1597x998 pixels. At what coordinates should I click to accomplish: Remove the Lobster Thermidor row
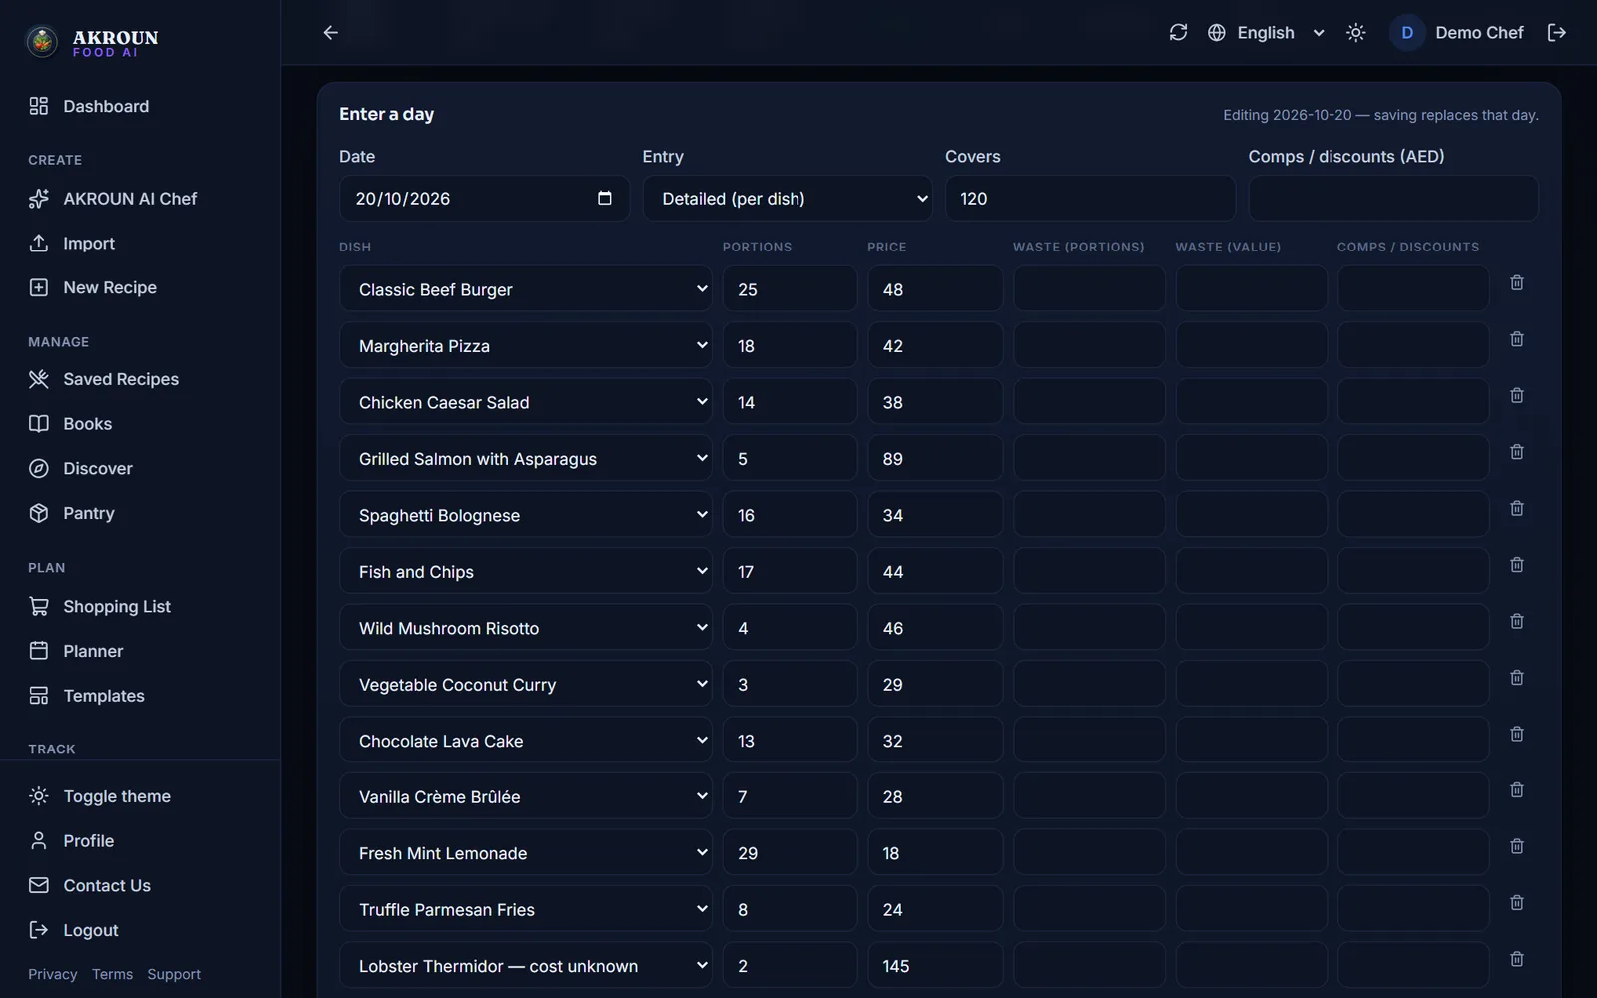[x=1516, y=959]
